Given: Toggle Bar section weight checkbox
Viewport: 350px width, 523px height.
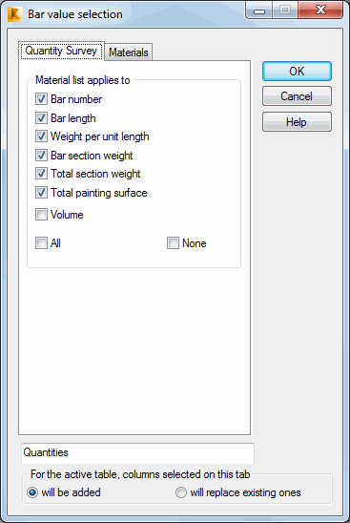Looking at the screenshot, I should 41,156.
